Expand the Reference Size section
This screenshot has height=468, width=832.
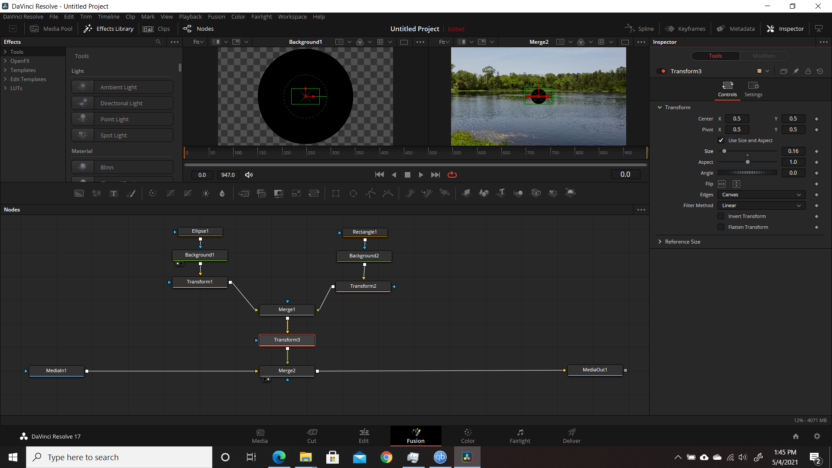click(x=660, y=242)
